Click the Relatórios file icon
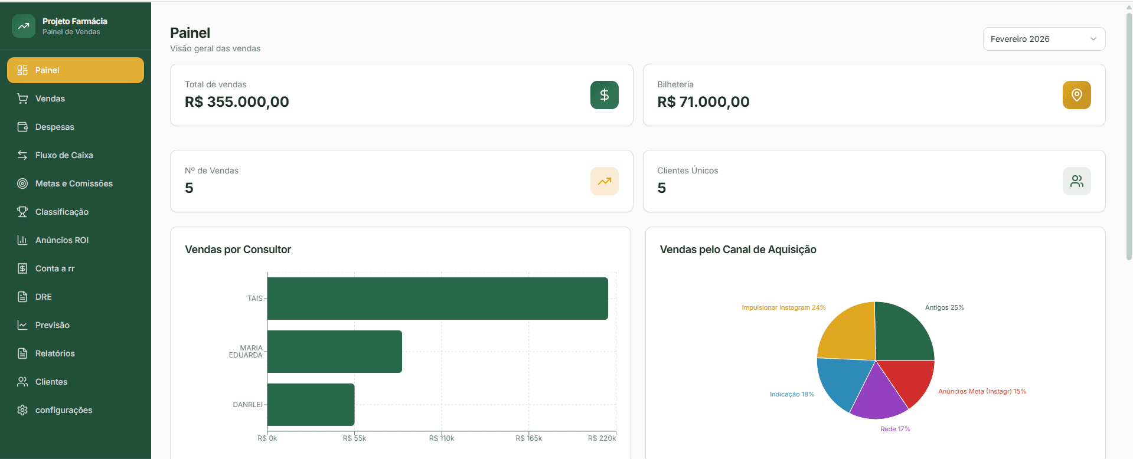 (22, 353)
